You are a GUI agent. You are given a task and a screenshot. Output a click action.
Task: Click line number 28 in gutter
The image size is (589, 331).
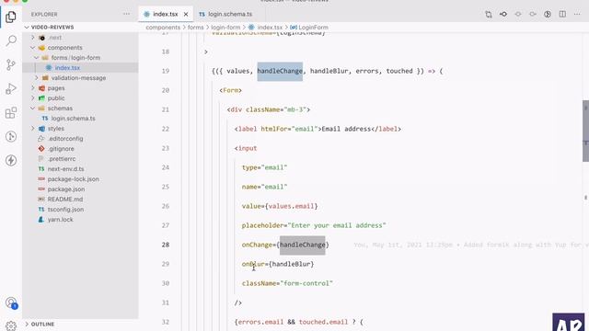pos(166,245)
